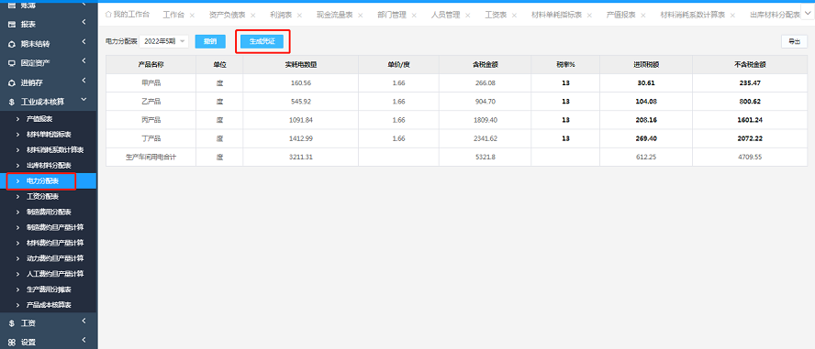This screenshot has width=815, height=349.
Task: Click the 甲产品 row name cell
Action: 151,83
